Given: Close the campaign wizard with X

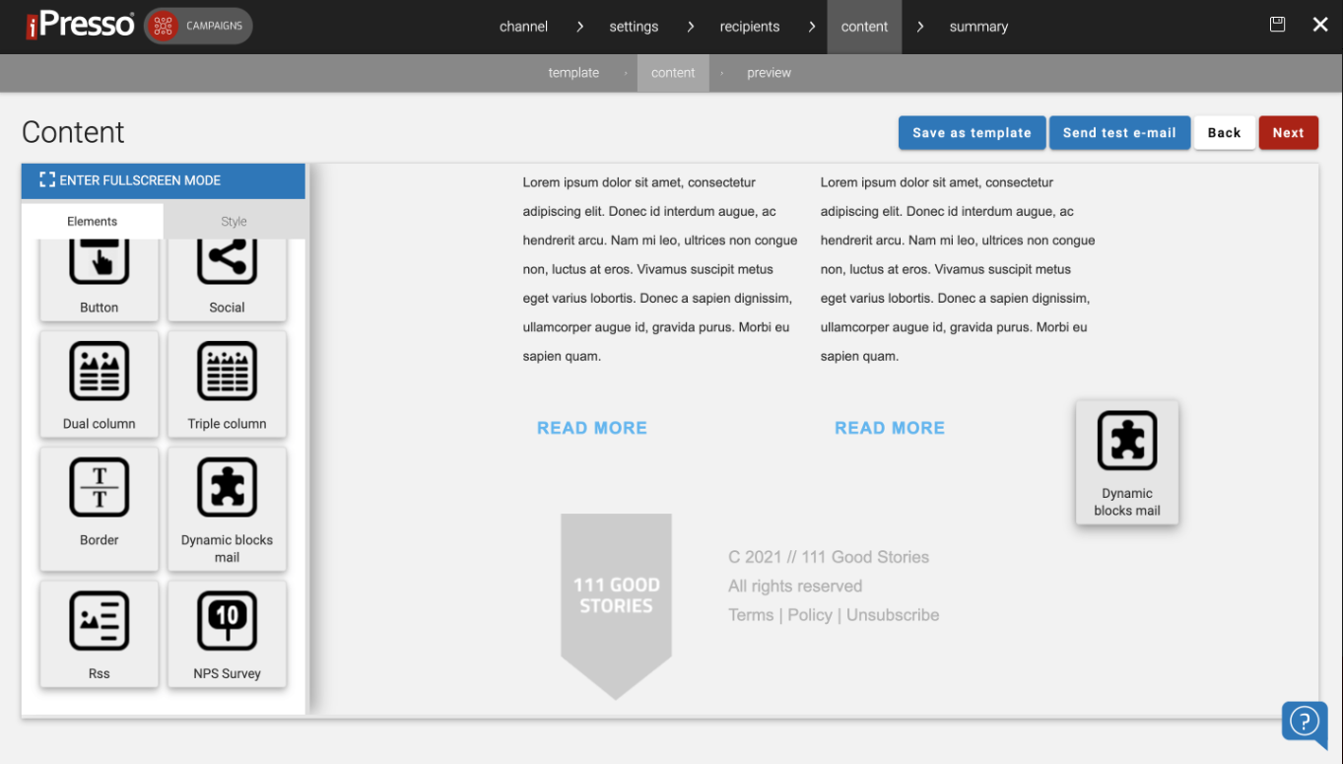Looking at the screenshot, I should pyautogui.click(x=1320, y=25).
